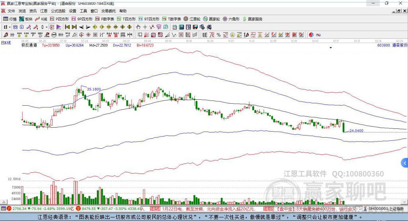Open the 9P四方形 tool

pyautogui.click(x=82, y=19)
